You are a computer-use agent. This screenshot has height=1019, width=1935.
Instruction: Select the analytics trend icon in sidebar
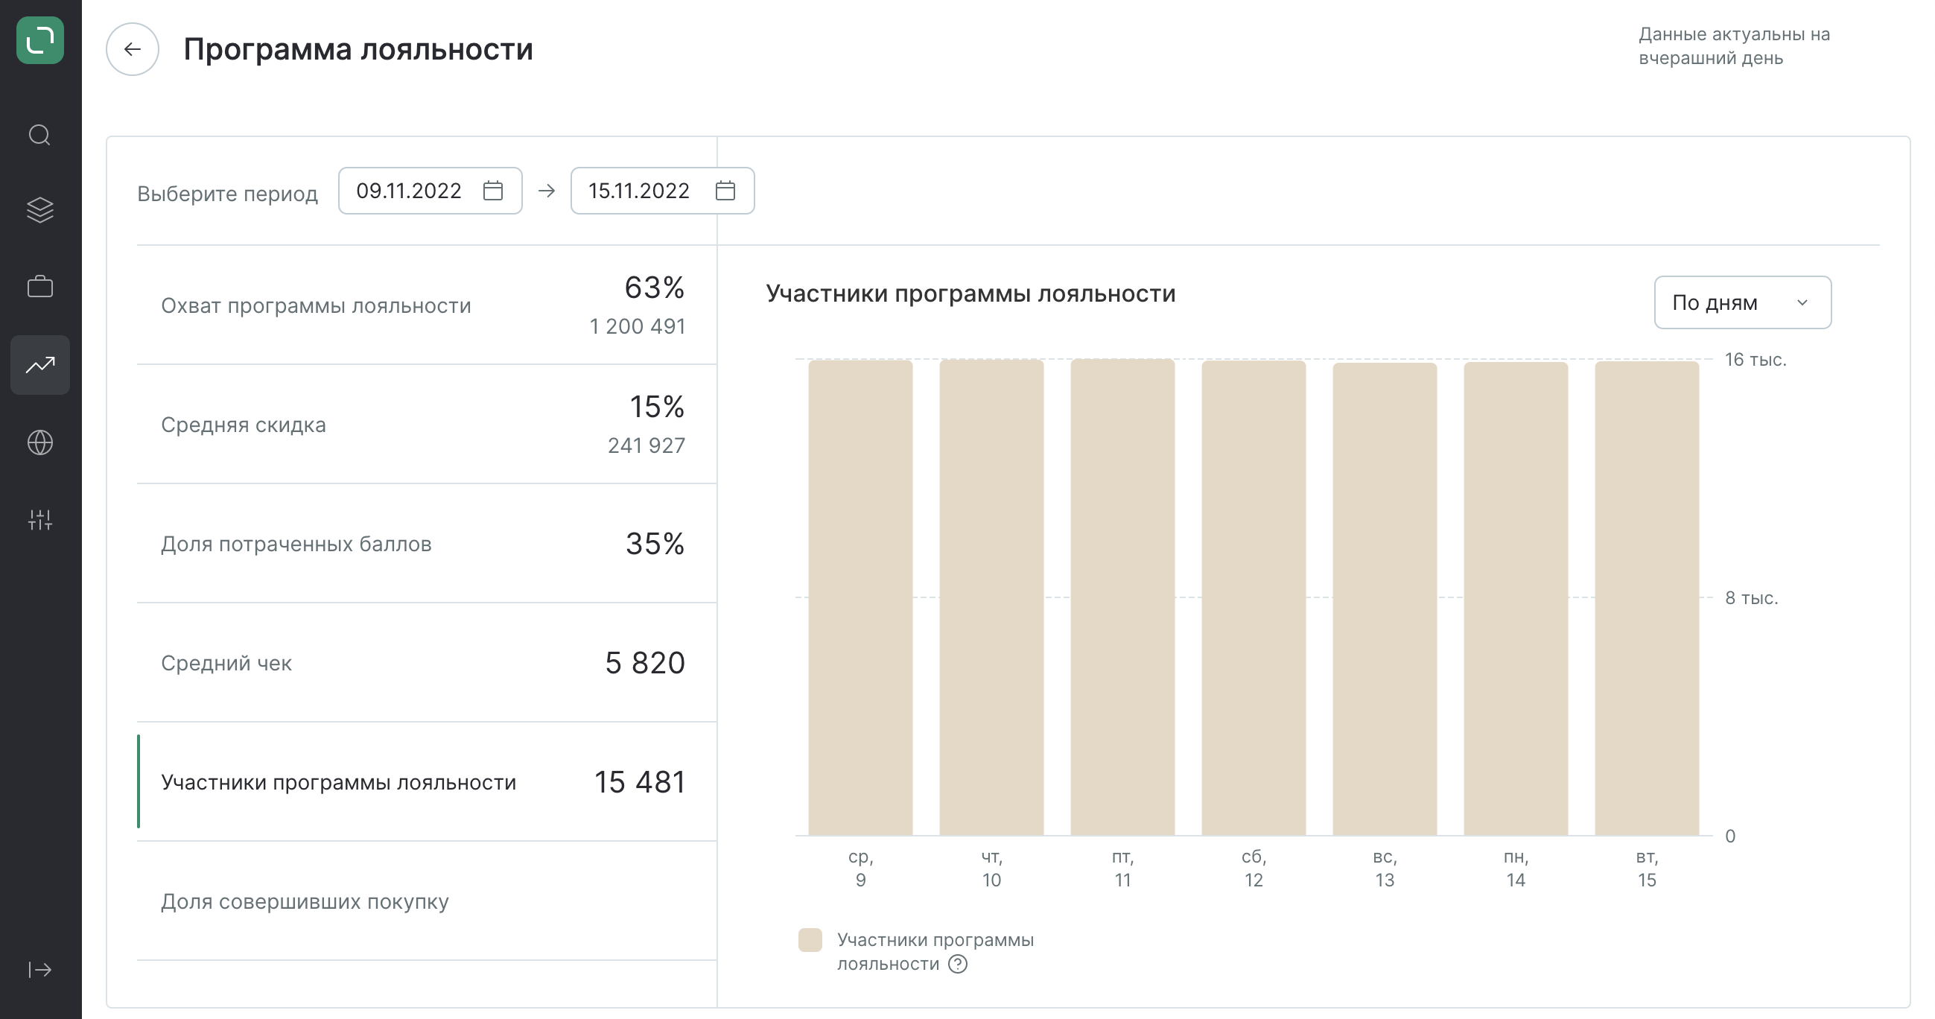(39, 365)
